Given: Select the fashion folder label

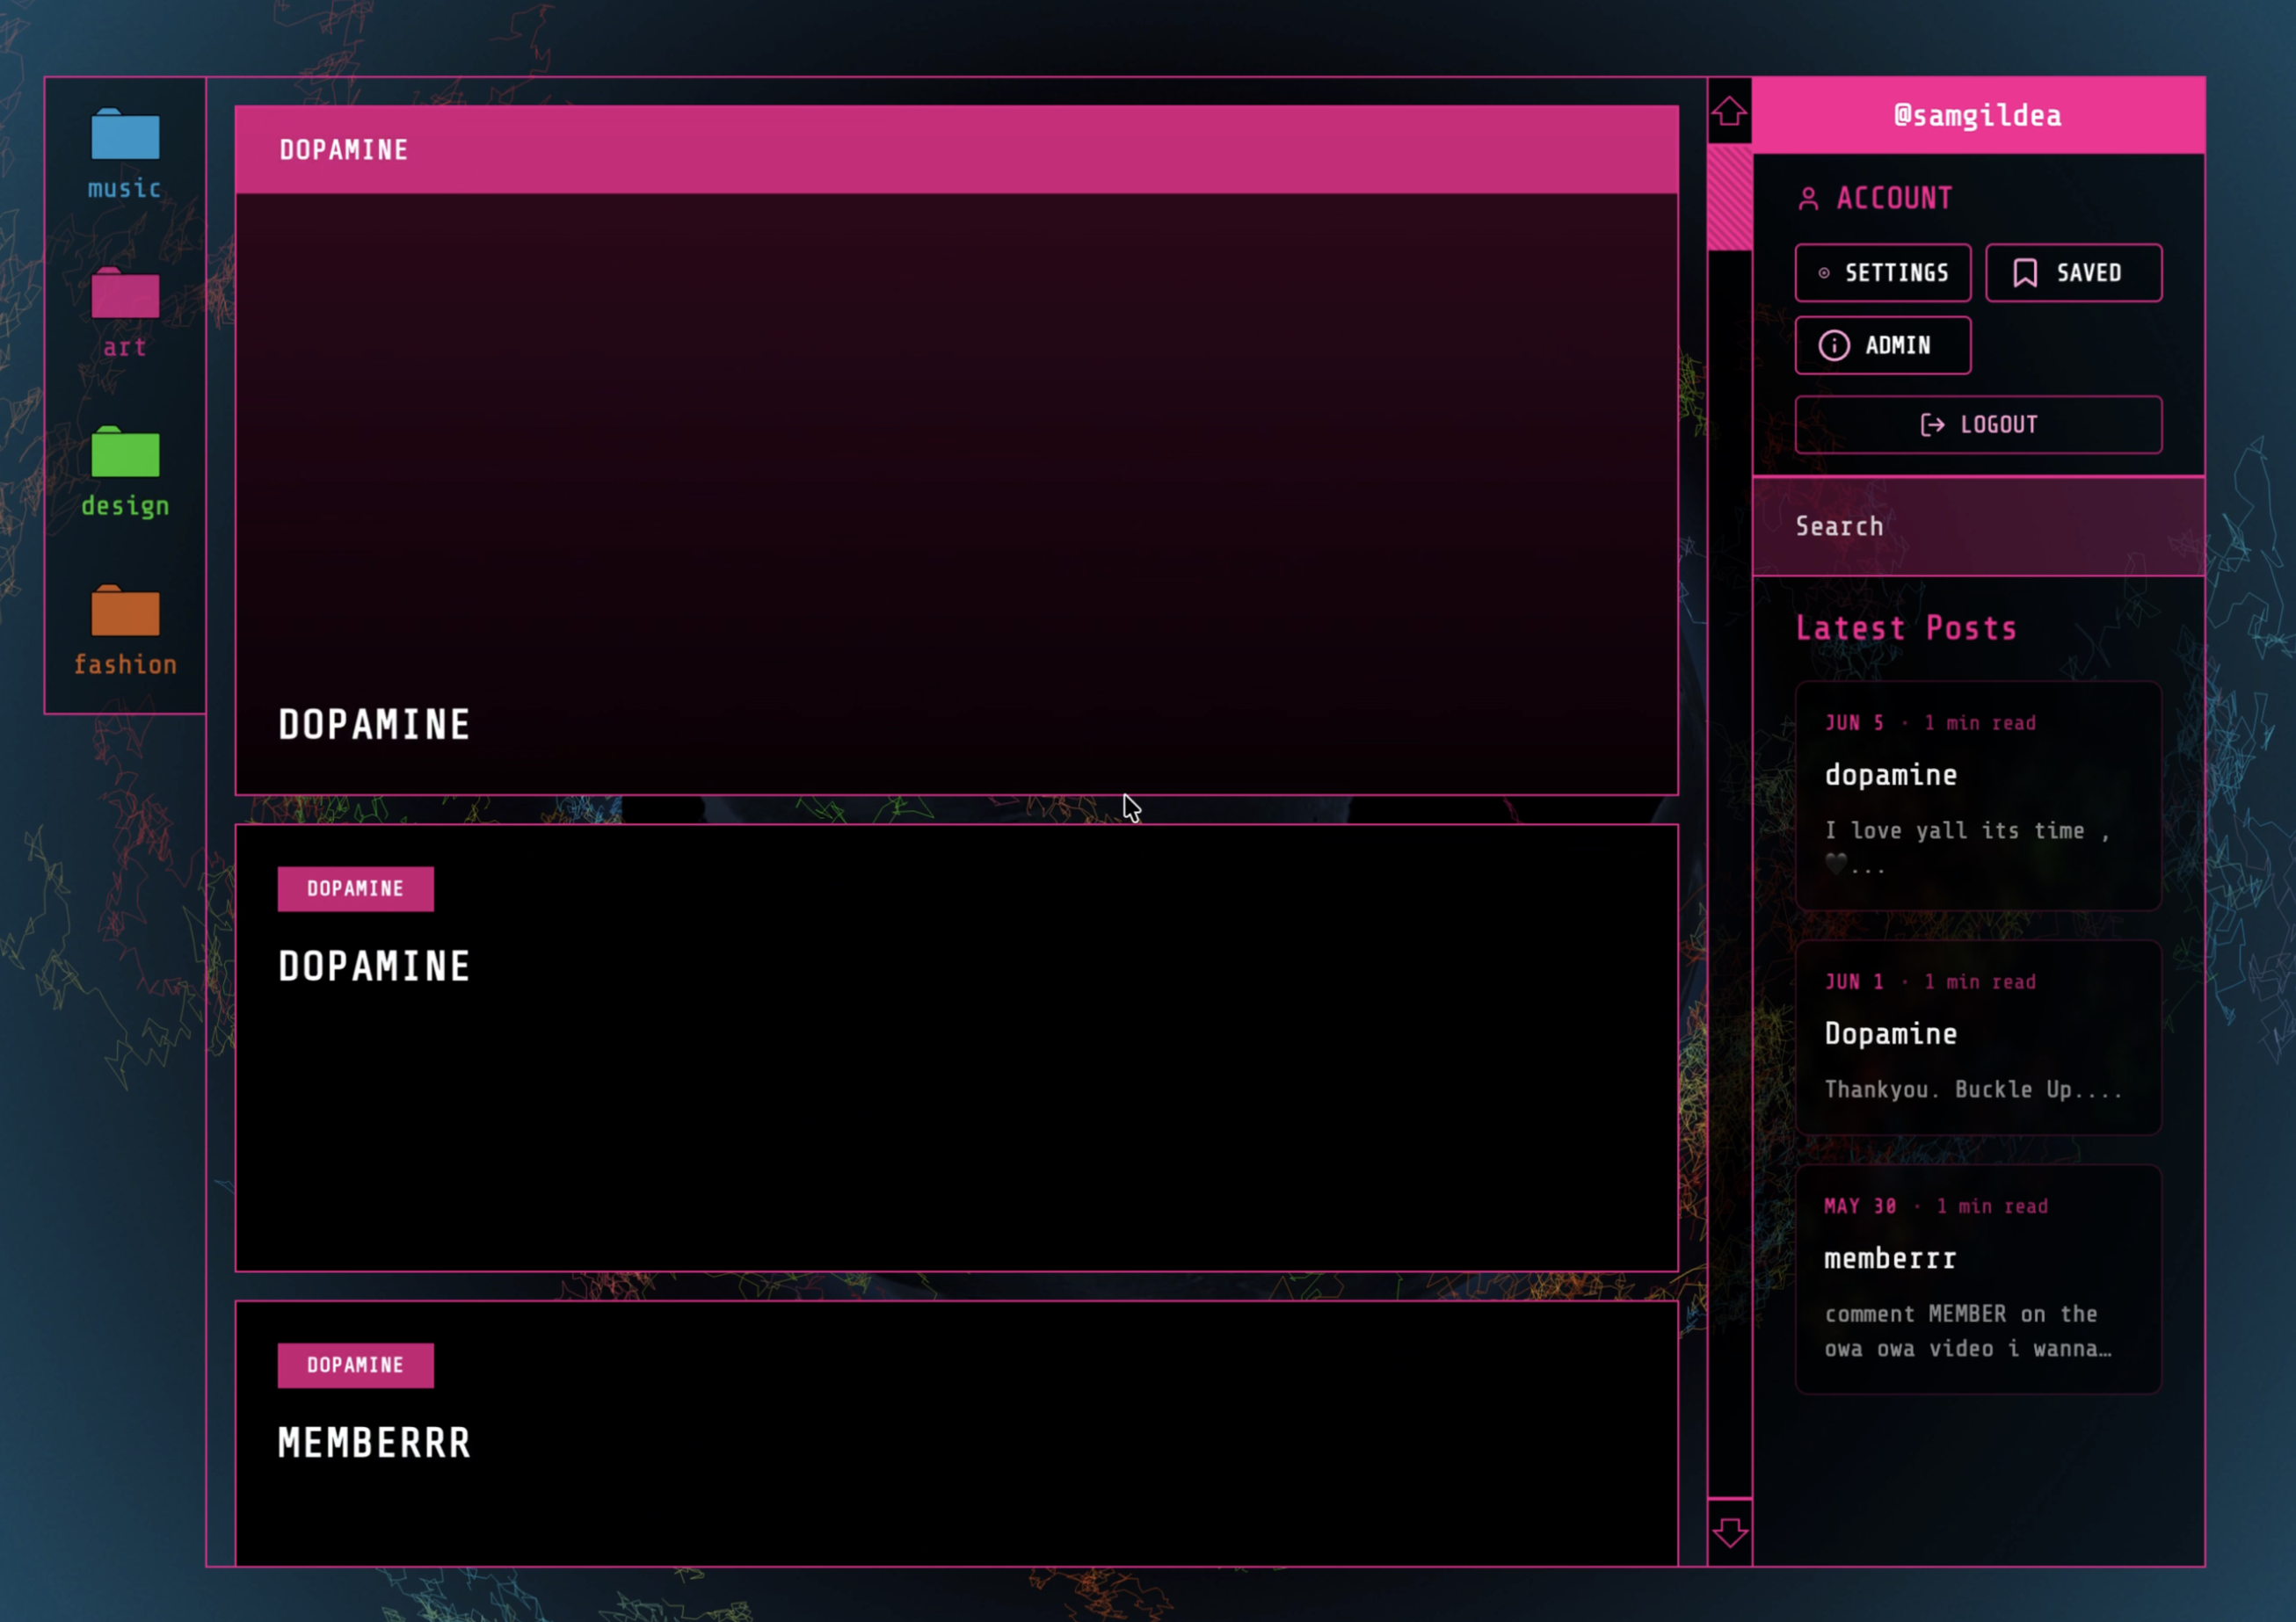Looking at the screenshot, I should 125,664.
